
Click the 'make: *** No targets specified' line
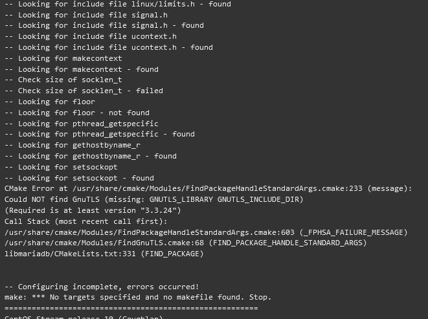click(138, 297)
